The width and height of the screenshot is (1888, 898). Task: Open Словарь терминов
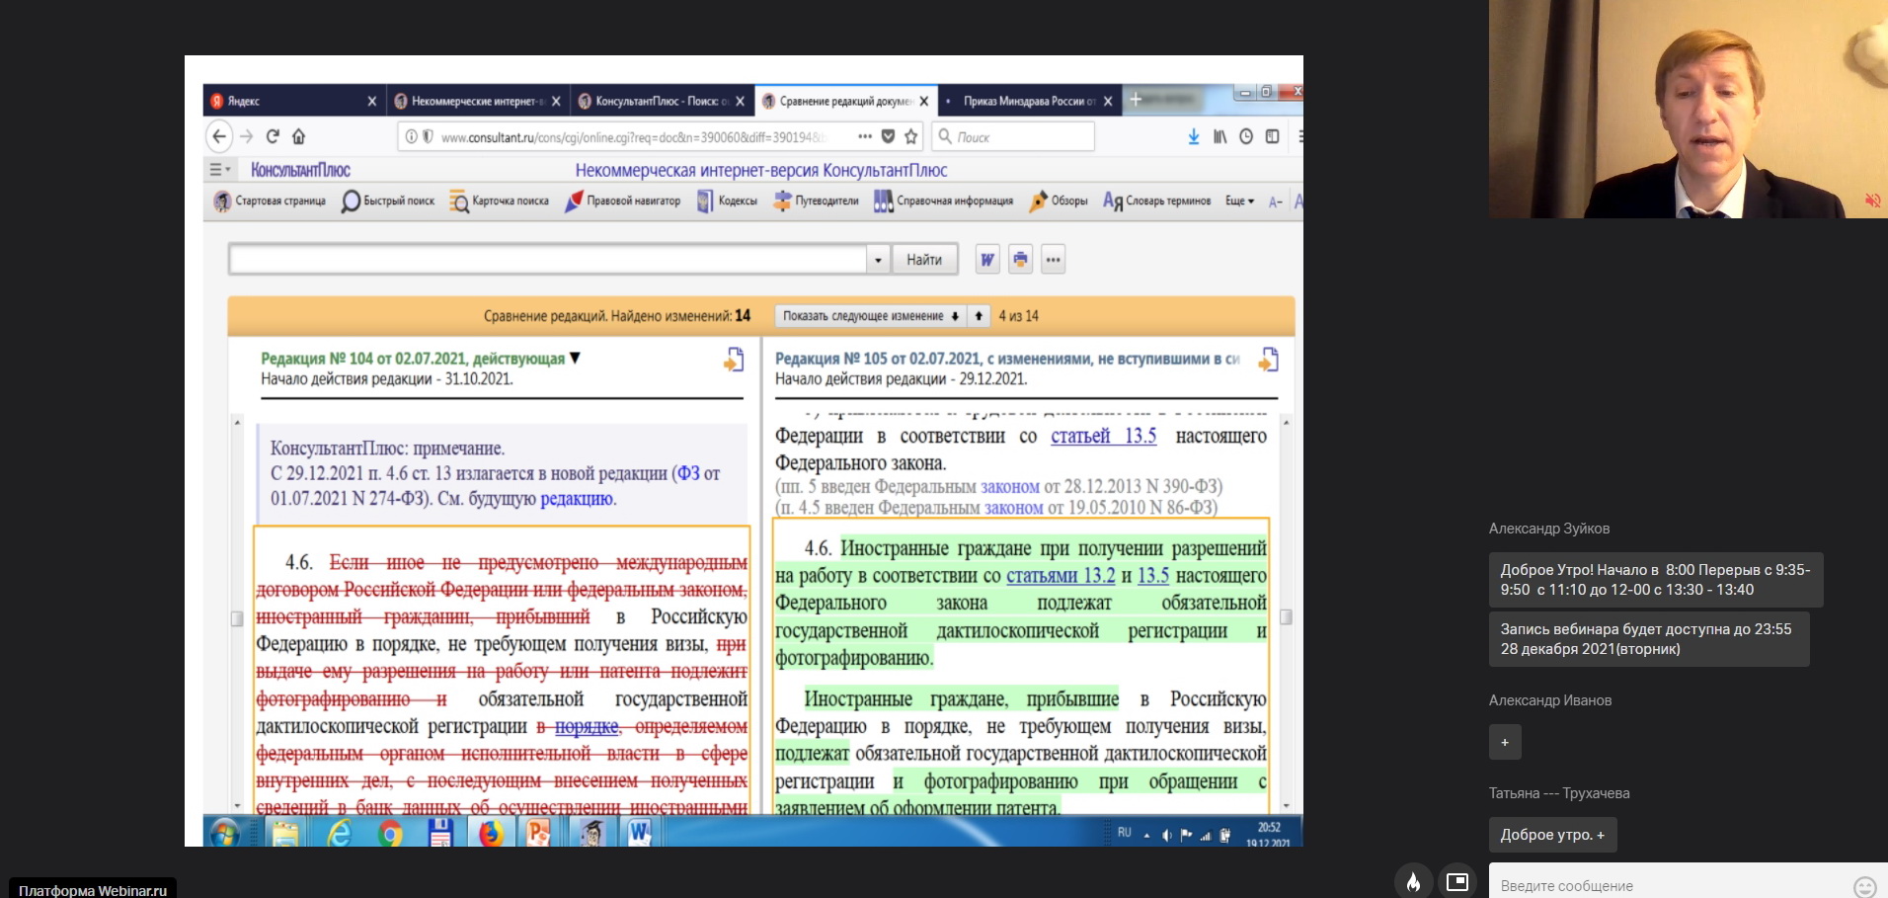click(1157, 202)
